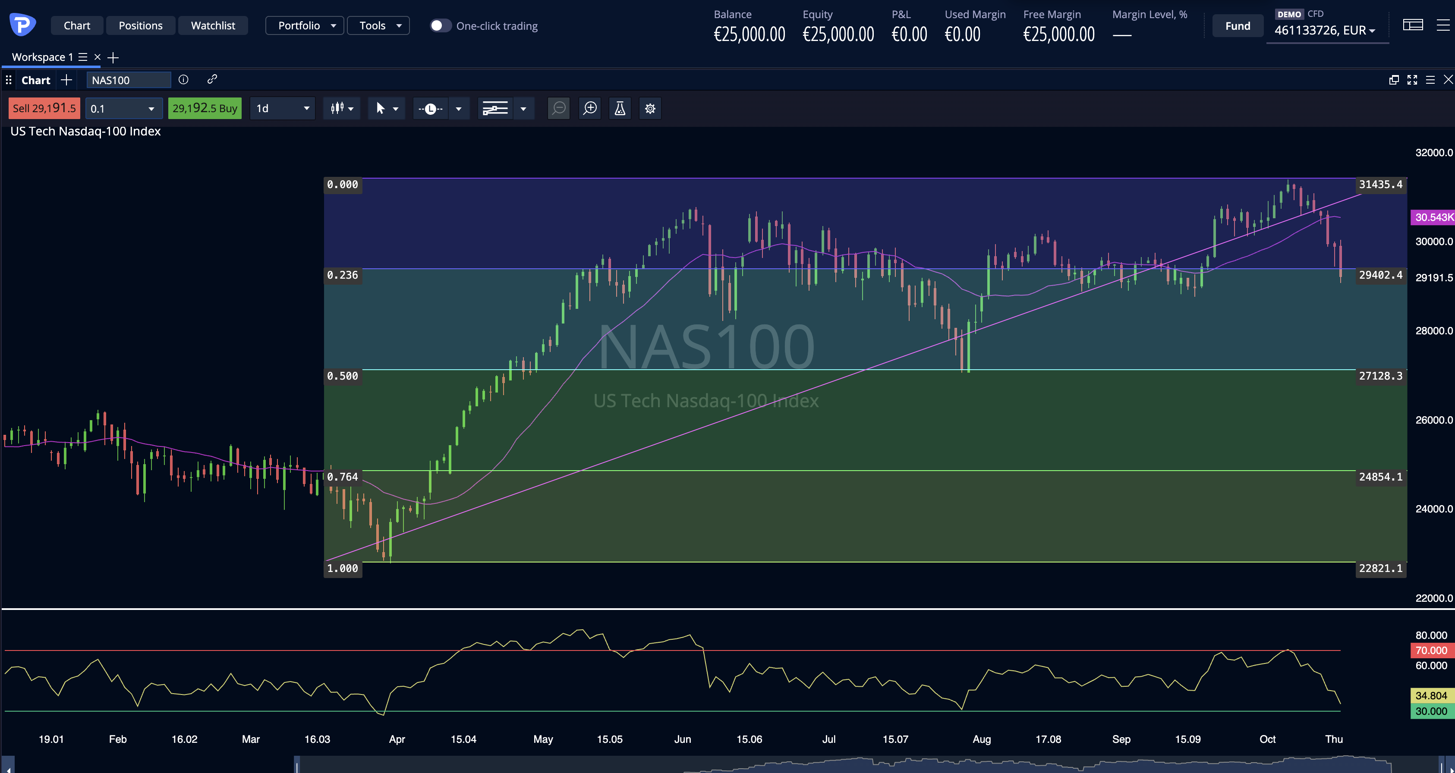Open the Workspace 1 menu icon
Screen dimensions: 1455x773
(x=82, y=57)
